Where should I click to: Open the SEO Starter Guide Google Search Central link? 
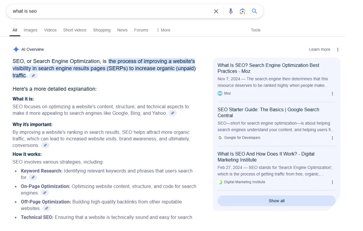tap(268, 112)
